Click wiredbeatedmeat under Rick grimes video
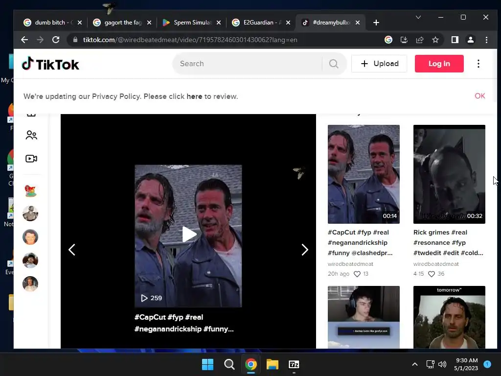The width and height of the screenshot is (501, 376). click(x=436, y=264)
